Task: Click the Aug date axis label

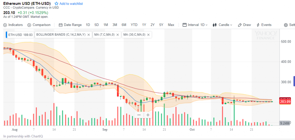Action: 14,130
